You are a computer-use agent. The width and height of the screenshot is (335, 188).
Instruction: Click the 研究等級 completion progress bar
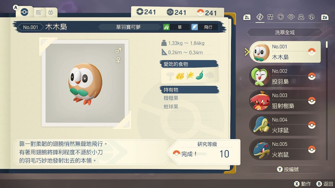coord(194,154)
